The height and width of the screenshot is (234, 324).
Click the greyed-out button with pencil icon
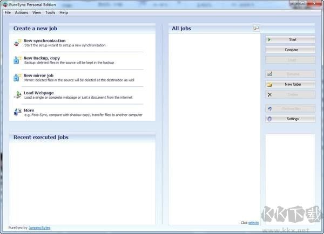coord(291,74)
